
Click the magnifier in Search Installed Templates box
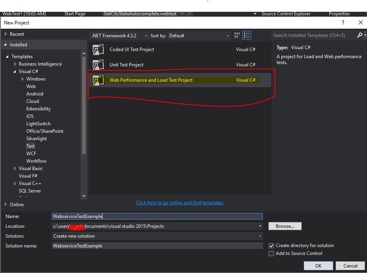click(360, 35)
